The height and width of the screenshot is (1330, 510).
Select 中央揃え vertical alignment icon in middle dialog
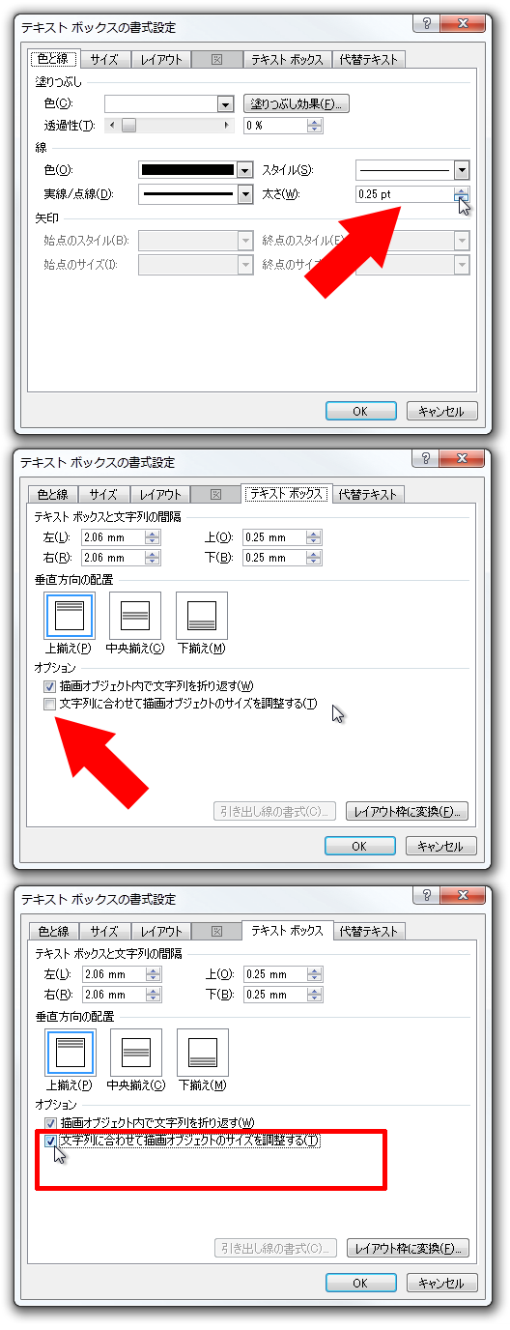135,616
